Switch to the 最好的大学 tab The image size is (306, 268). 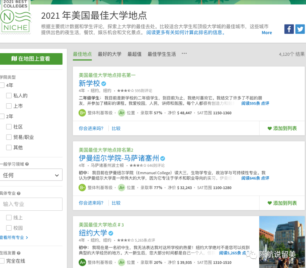110,54
